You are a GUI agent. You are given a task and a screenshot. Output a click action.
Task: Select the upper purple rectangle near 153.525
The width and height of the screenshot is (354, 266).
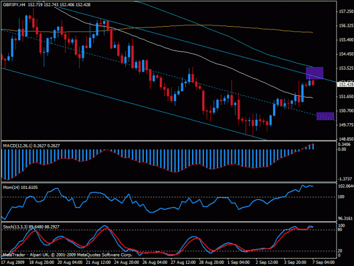point(314,73)
